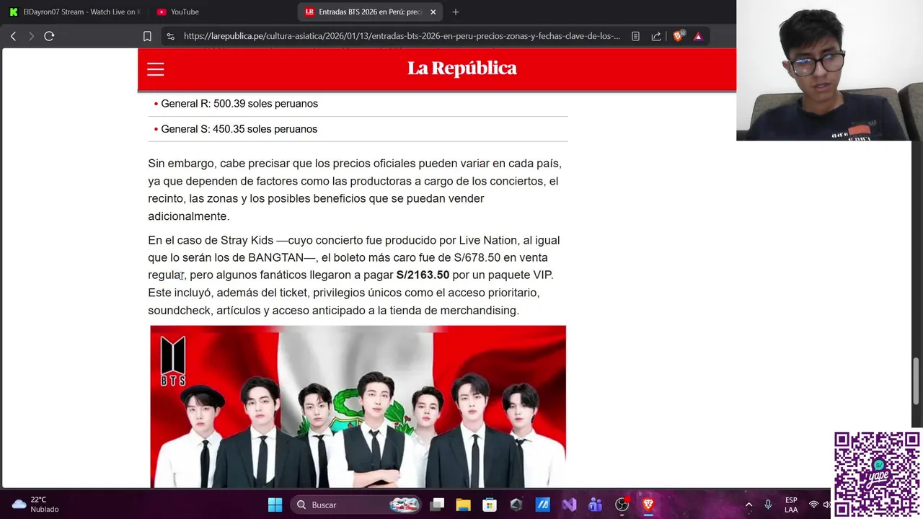
Task: Go to La República home via logo
Action: click(x=462, y=68)
